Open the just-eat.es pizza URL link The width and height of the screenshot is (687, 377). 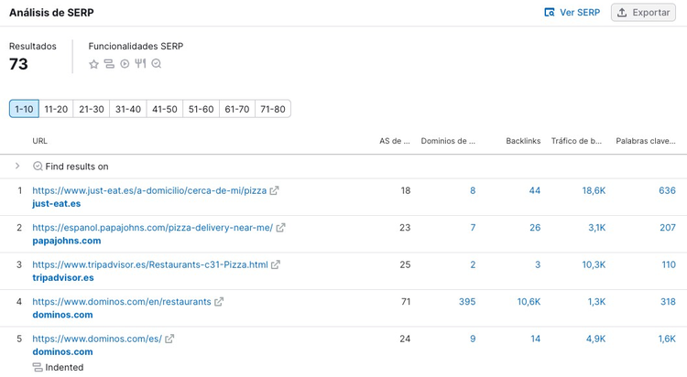click(149, 190)
